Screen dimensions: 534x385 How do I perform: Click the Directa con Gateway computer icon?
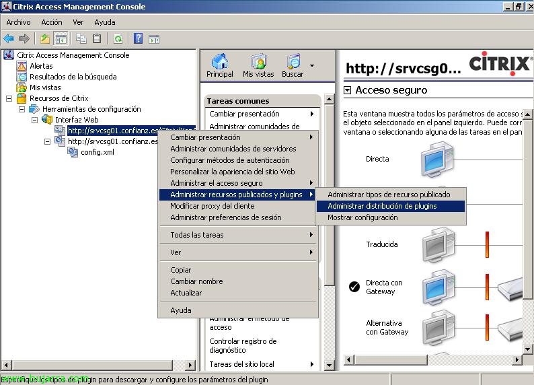coord(438,287)
